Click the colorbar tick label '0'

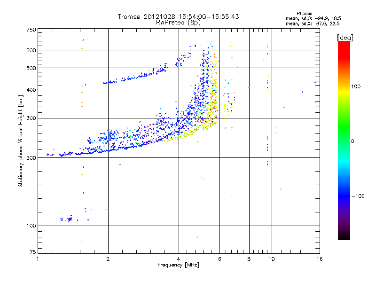click(x=352, y=141)
